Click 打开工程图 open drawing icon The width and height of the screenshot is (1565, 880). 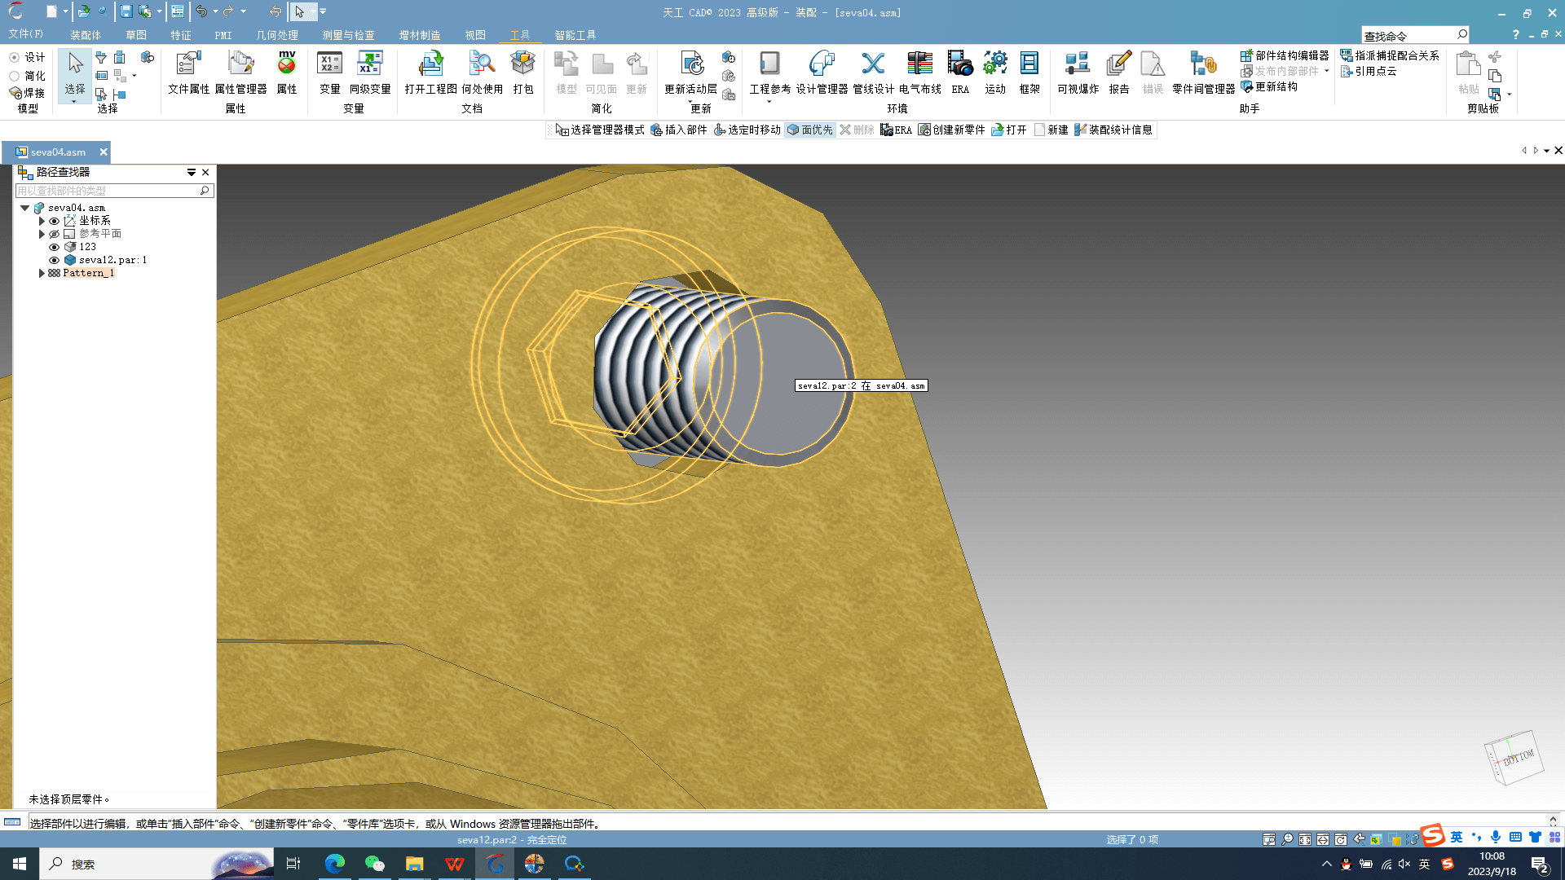point(430,72)
